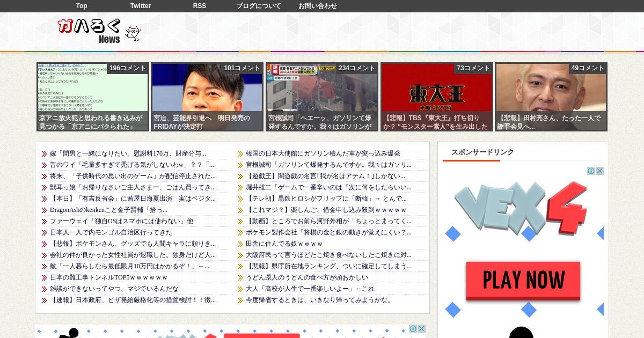Image resolution: width=644 pixels, height=338 pixels.
Task: Open article 【動画】ところでお前ら河野外相が
Action: [x=328, y=221]
